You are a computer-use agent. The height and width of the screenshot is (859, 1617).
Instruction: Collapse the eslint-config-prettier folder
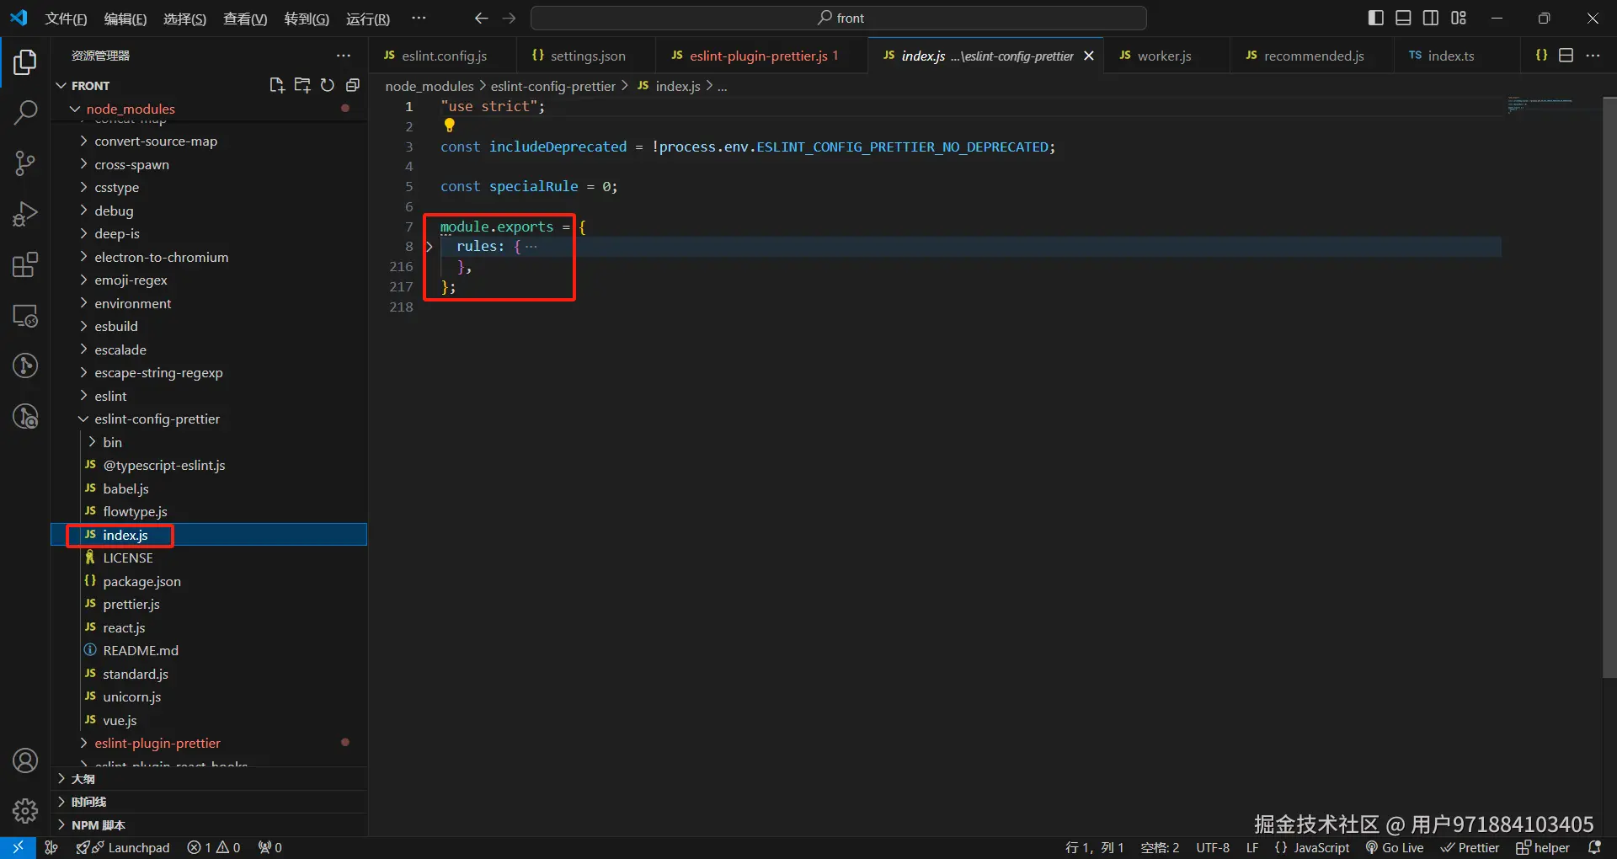pyautogui.click(x=83, y=419)
